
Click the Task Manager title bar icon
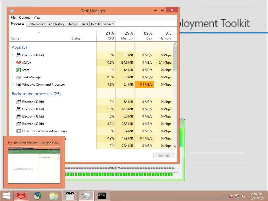coord(12,11)
